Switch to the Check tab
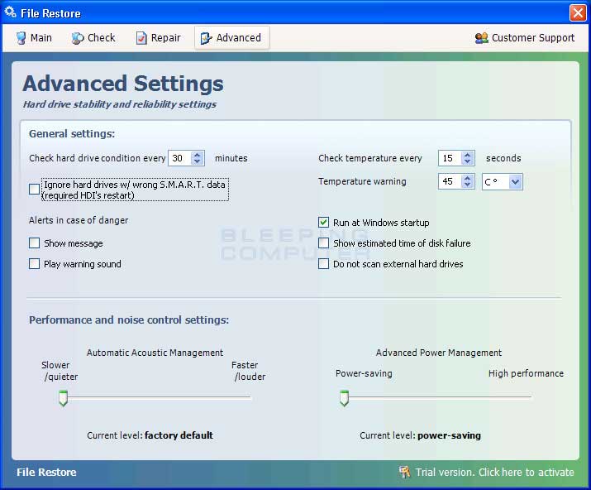Viewport: 591px width, 490px height. point(93,38)
